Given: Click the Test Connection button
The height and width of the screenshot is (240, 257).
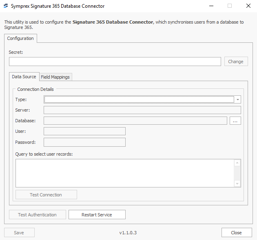Looking at the screenshot, I should point(46,195).
